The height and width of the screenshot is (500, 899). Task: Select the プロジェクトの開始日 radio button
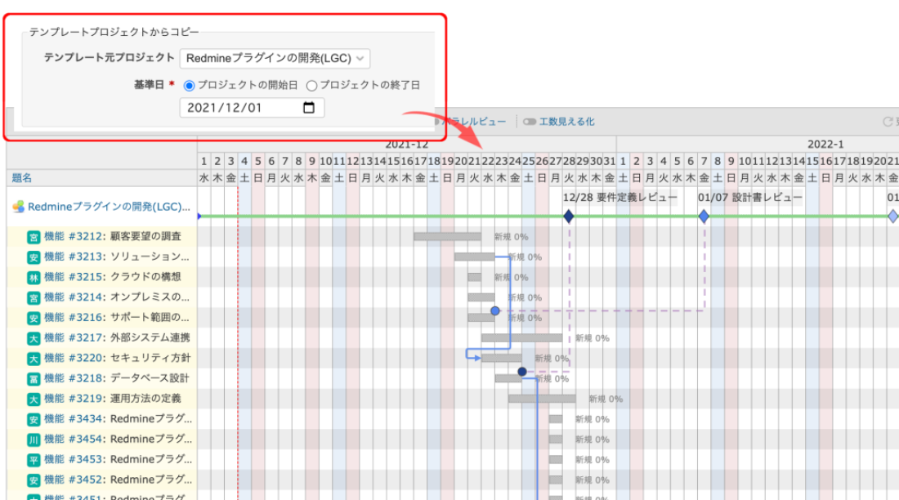[x=189, y=86]
